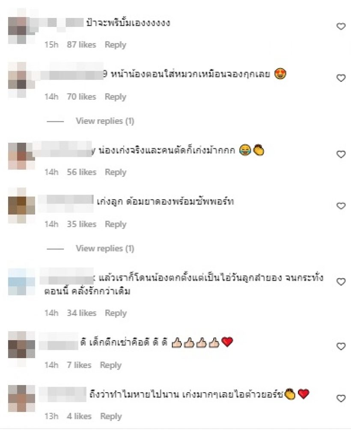Reply to the comment with 56 likes

pos(116,172)
